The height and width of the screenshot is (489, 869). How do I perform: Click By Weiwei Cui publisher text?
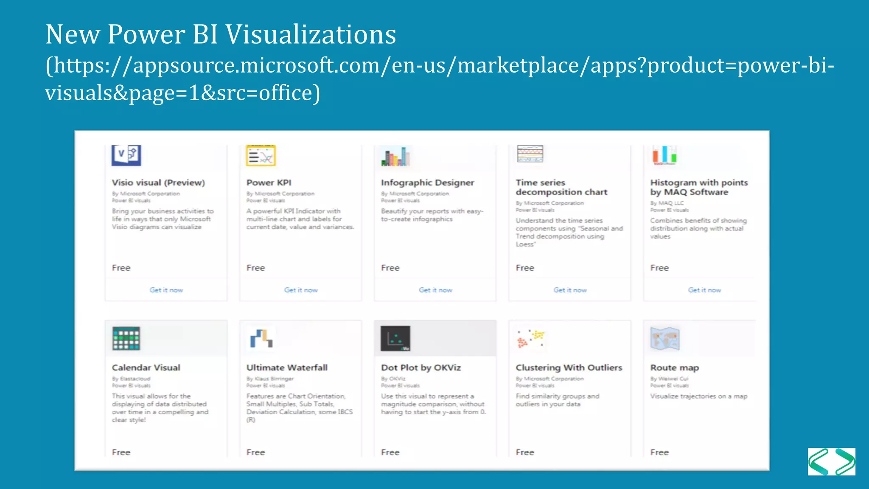tap(669, 379)
